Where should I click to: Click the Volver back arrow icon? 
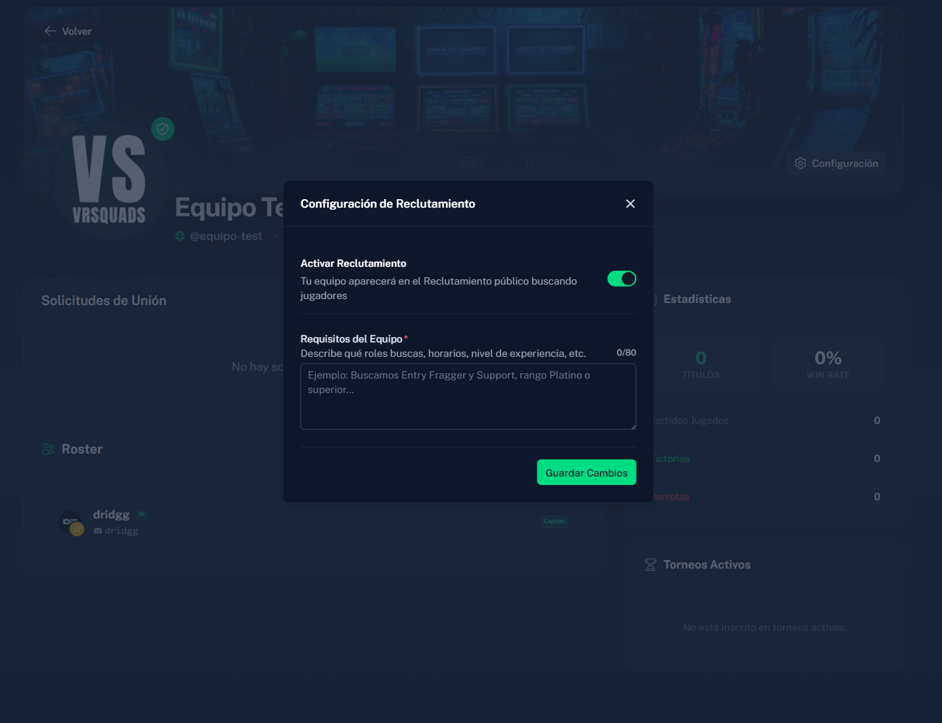tap(50, 31)
